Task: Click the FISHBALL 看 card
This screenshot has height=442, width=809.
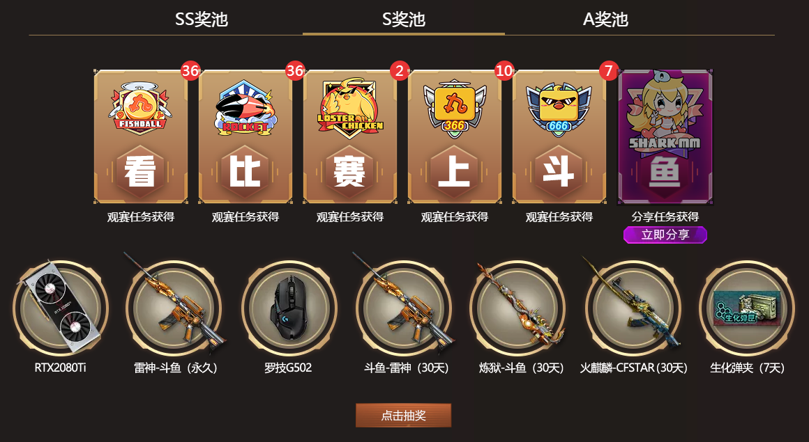Action: tap(140, 136)
